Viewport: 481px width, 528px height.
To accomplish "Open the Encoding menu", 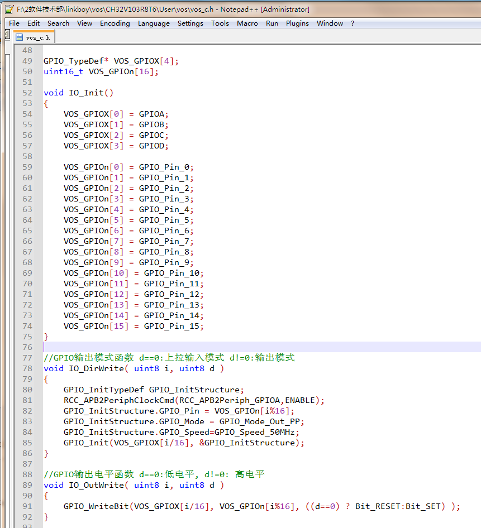I will (115, 23).
